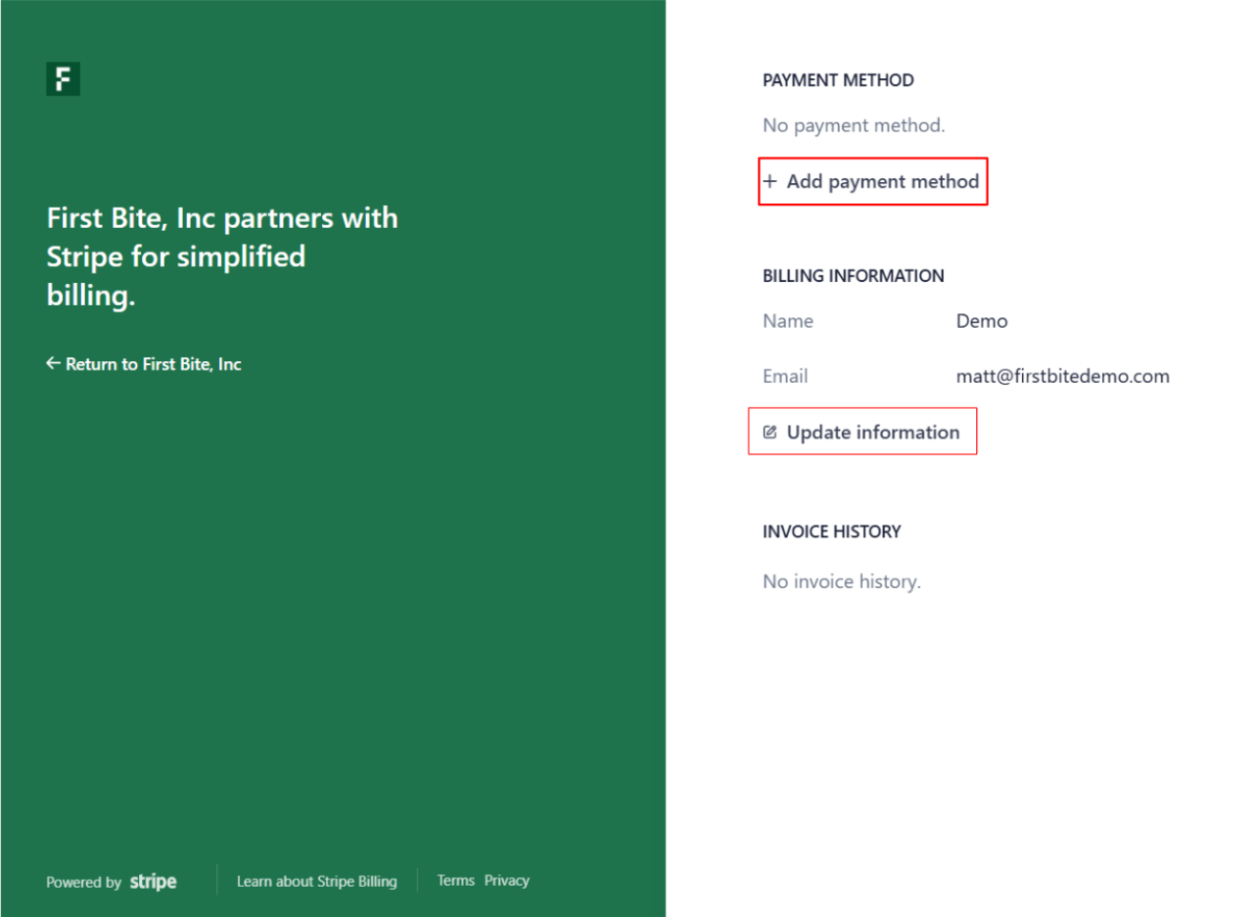Open the Privacy link
This screenshot has height=917, width=1254.
(x=507, y=881)
